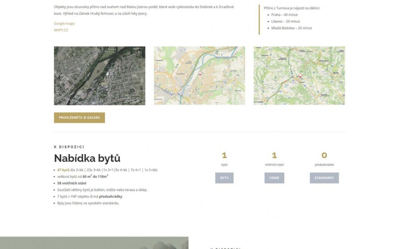
Task: Click the '0' counter above předzahrádek
Action: point(324,155)
